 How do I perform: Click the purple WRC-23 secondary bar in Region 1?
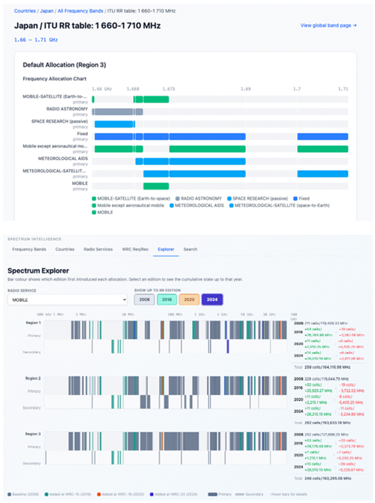pyautogui.click(x=228, y=346)
